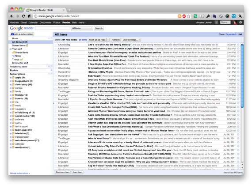Open the View settings dropdown
The image size is (252, 185).
tap(131, 40)
